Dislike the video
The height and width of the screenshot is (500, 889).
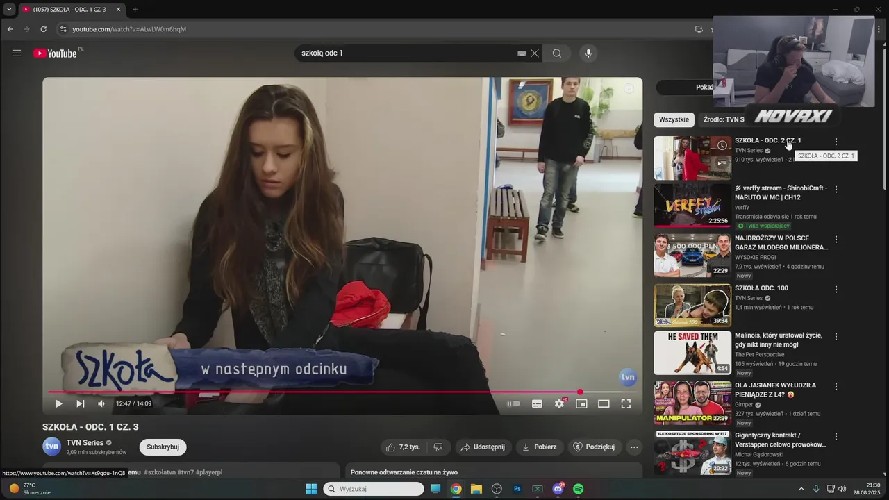pyautogui.click(x=438, y=447)
